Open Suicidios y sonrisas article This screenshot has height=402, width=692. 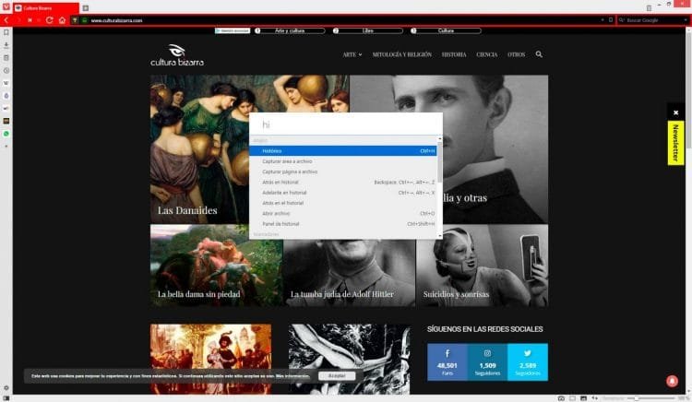coord(482,266)
